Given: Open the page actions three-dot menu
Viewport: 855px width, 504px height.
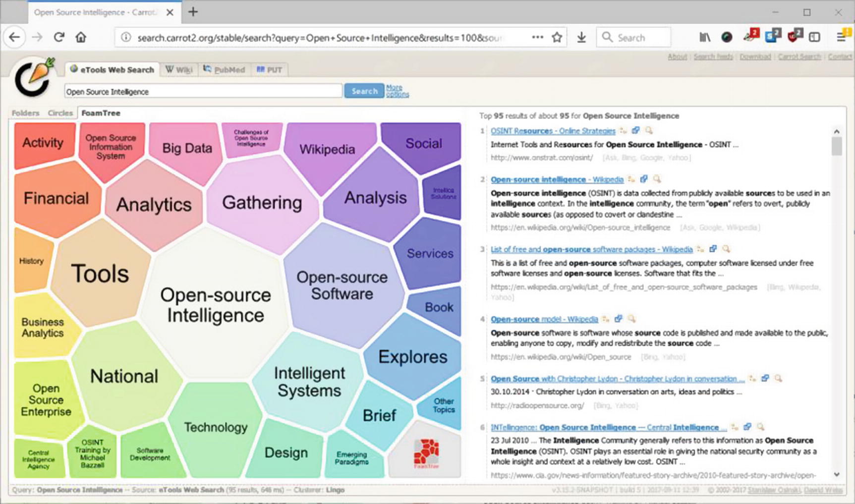Looking at the screenshot, I should [537, 38].
